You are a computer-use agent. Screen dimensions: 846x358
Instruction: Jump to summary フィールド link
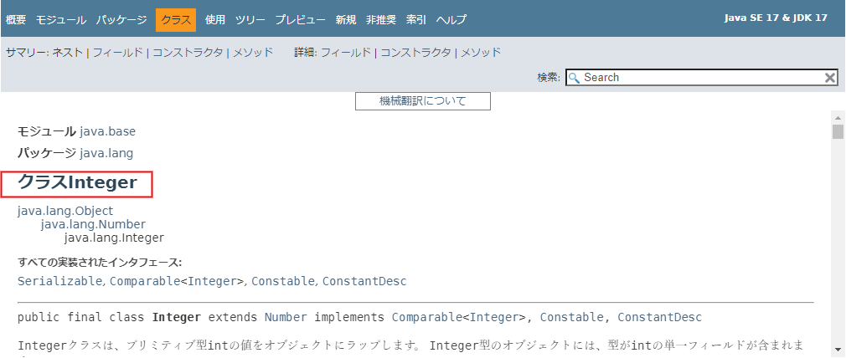(118, 53)
